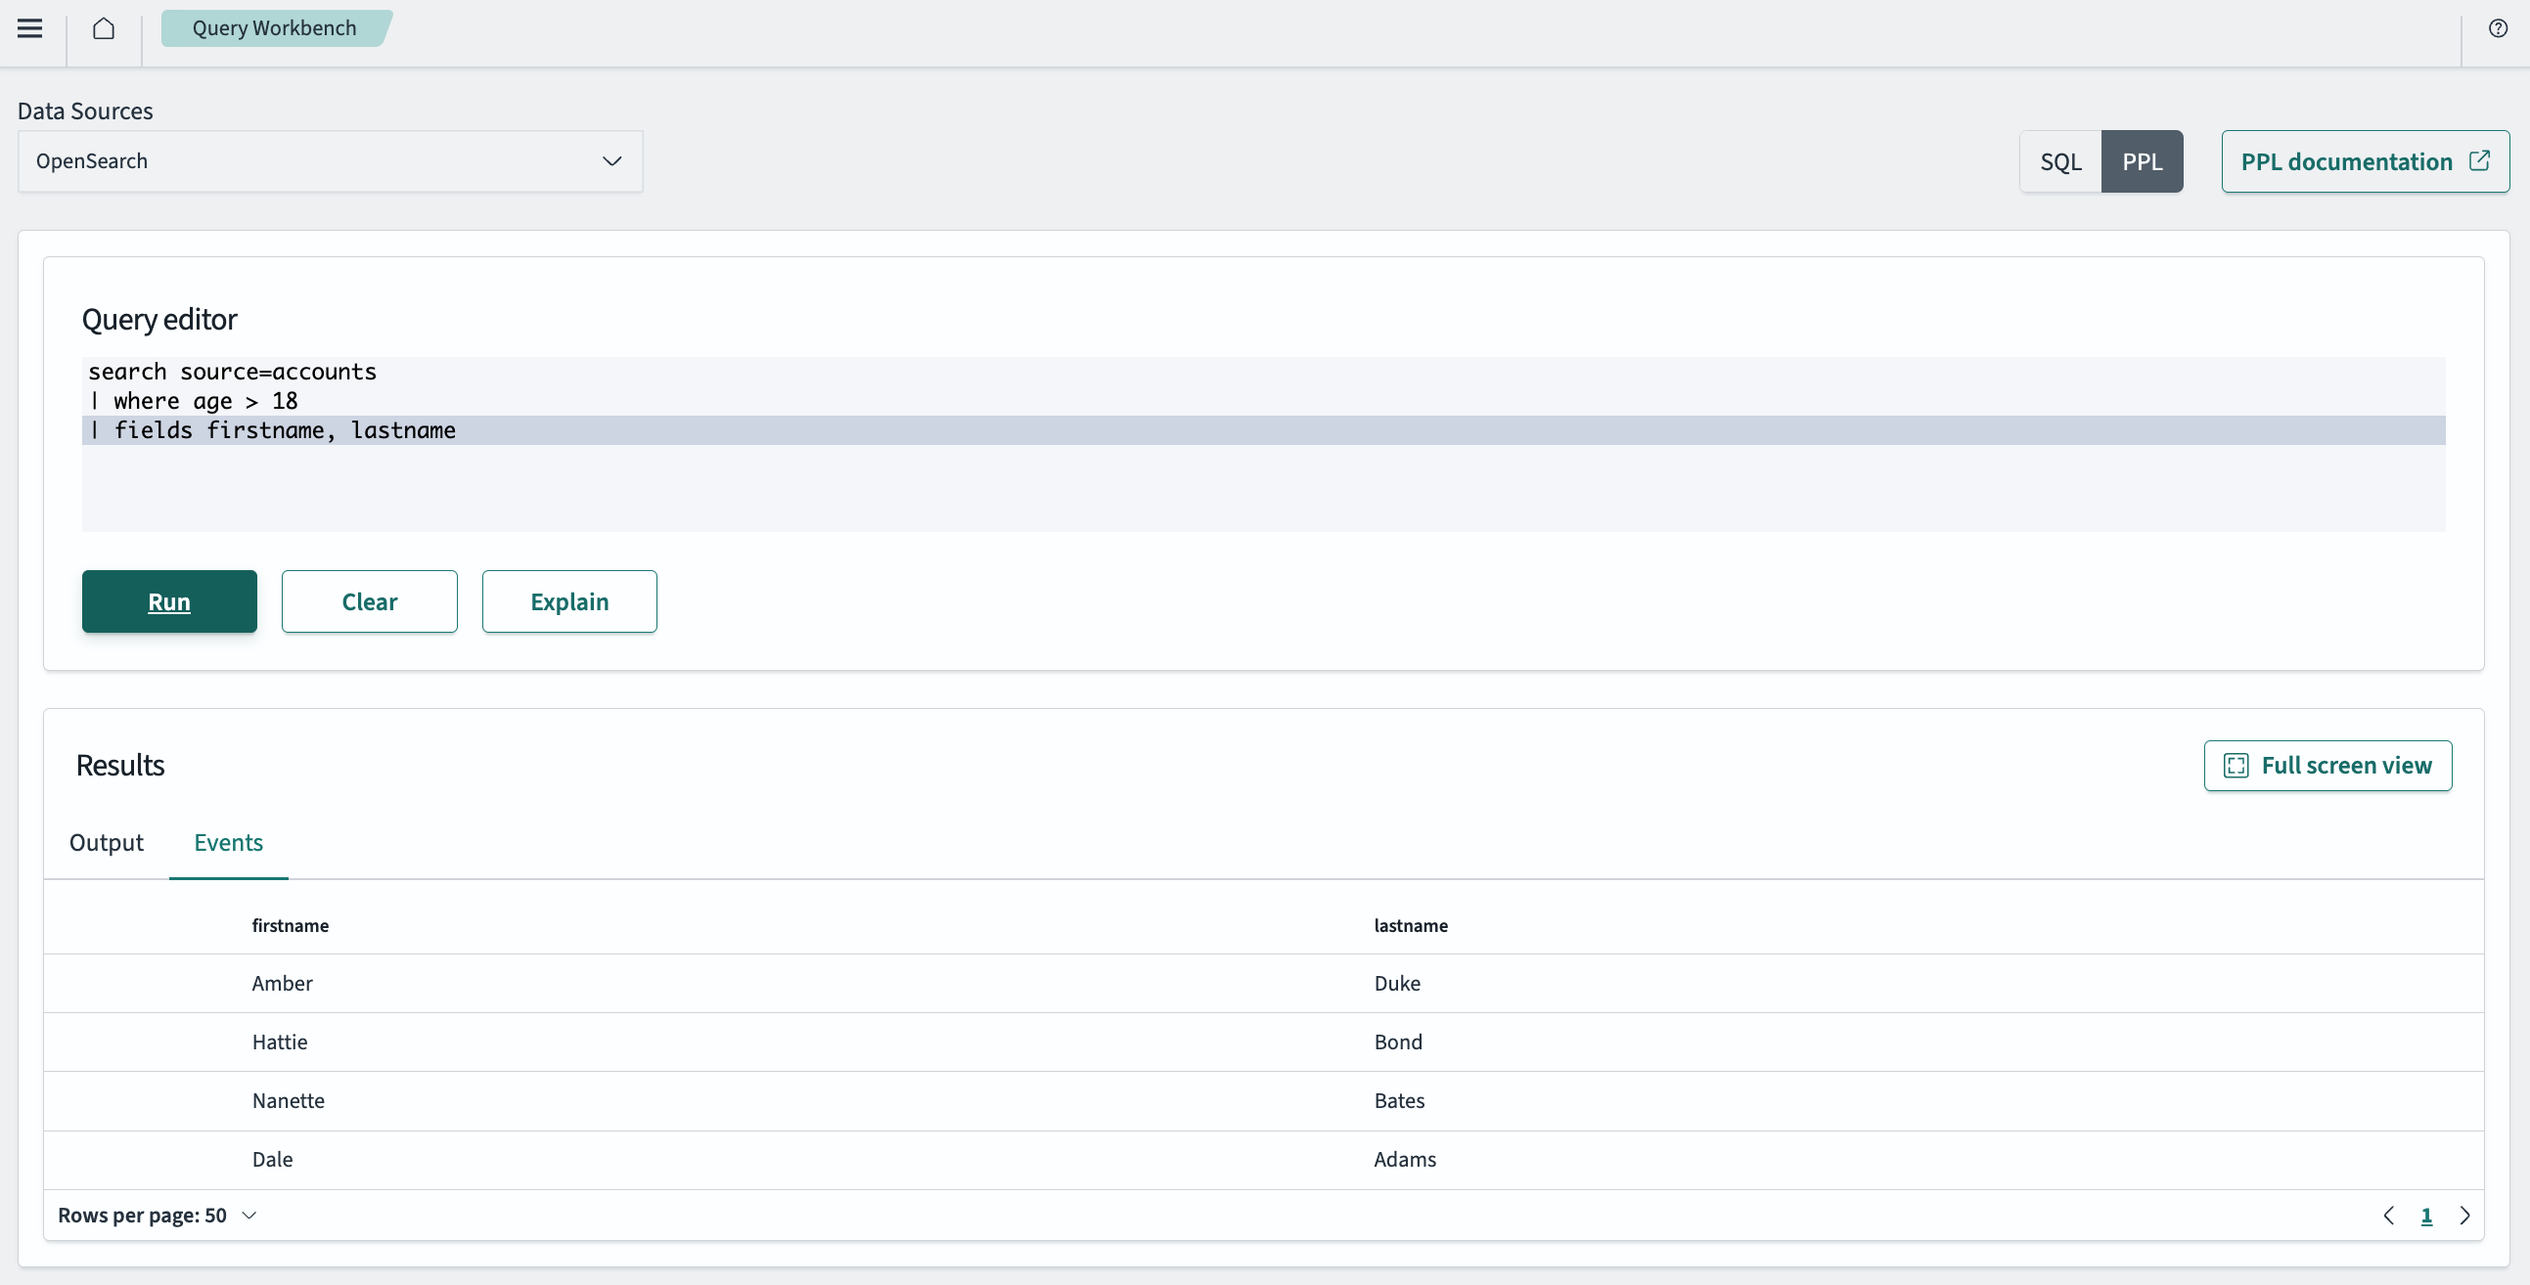This screenshot has width=2530, height=1285.
Task: Go to the next results page chevron
Action: [x=2466, y=1216]
